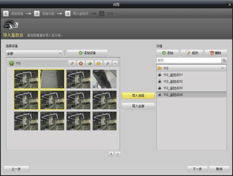The height and width of the screenshot is (176, 233).
Task: Click the 下一步 next button
Action: (x=197, y=169)
